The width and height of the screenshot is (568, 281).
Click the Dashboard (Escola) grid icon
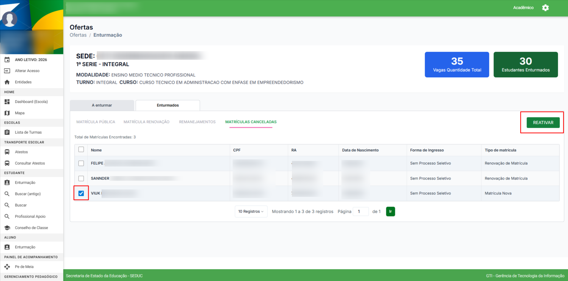click(7, 102)
